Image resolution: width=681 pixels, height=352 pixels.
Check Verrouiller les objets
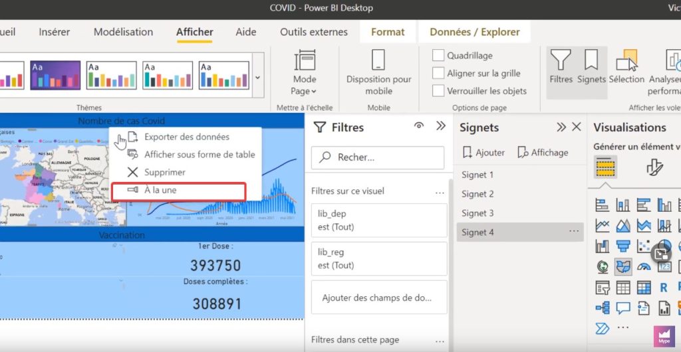pyautogui.click(x=438, y=91)
